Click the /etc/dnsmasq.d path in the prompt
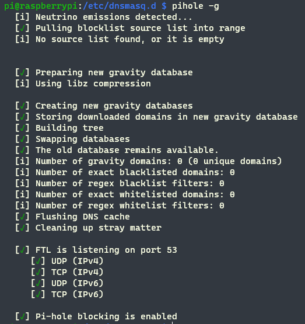Viewport: 305px width, 324px height. (x=120, y=6)
